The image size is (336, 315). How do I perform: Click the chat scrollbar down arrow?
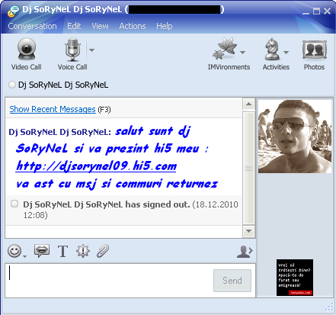coord(248,231)
